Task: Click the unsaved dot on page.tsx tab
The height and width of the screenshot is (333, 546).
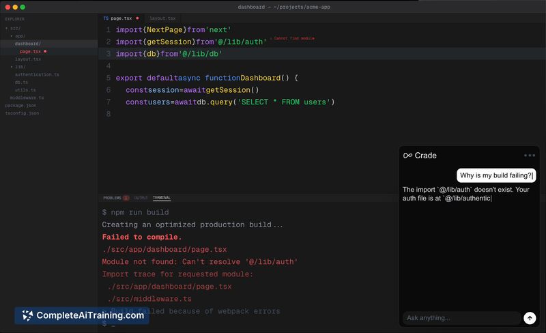Action: [x=137, y=18]
